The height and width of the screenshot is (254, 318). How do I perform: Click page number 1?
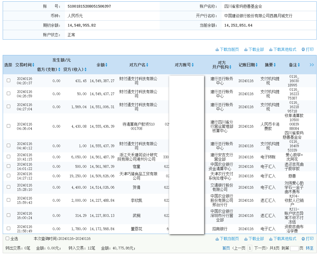250,248
